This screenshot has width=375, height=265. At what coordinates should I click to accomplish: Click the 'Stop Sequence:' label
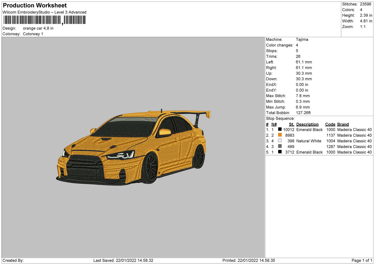tap(280, 119)
